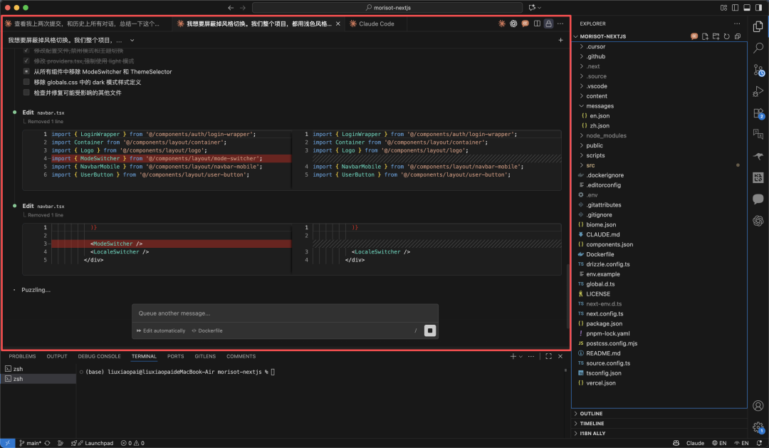Image resolution: width=769 pixels, height=448 pixels.
Task: Open the i18n Ally translation view
Action: click(758, 134)
